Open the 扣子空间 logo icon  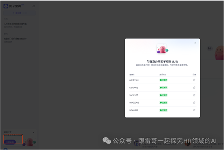(6, 6)
